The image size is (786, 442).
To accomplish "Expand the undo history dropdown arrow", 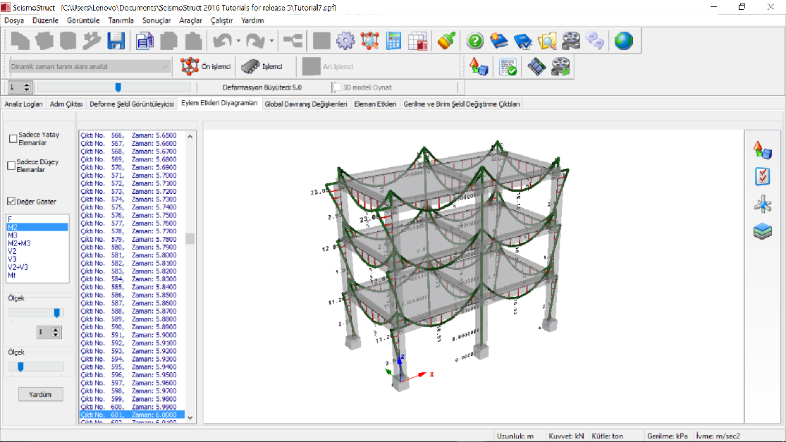I will (239, 42).
